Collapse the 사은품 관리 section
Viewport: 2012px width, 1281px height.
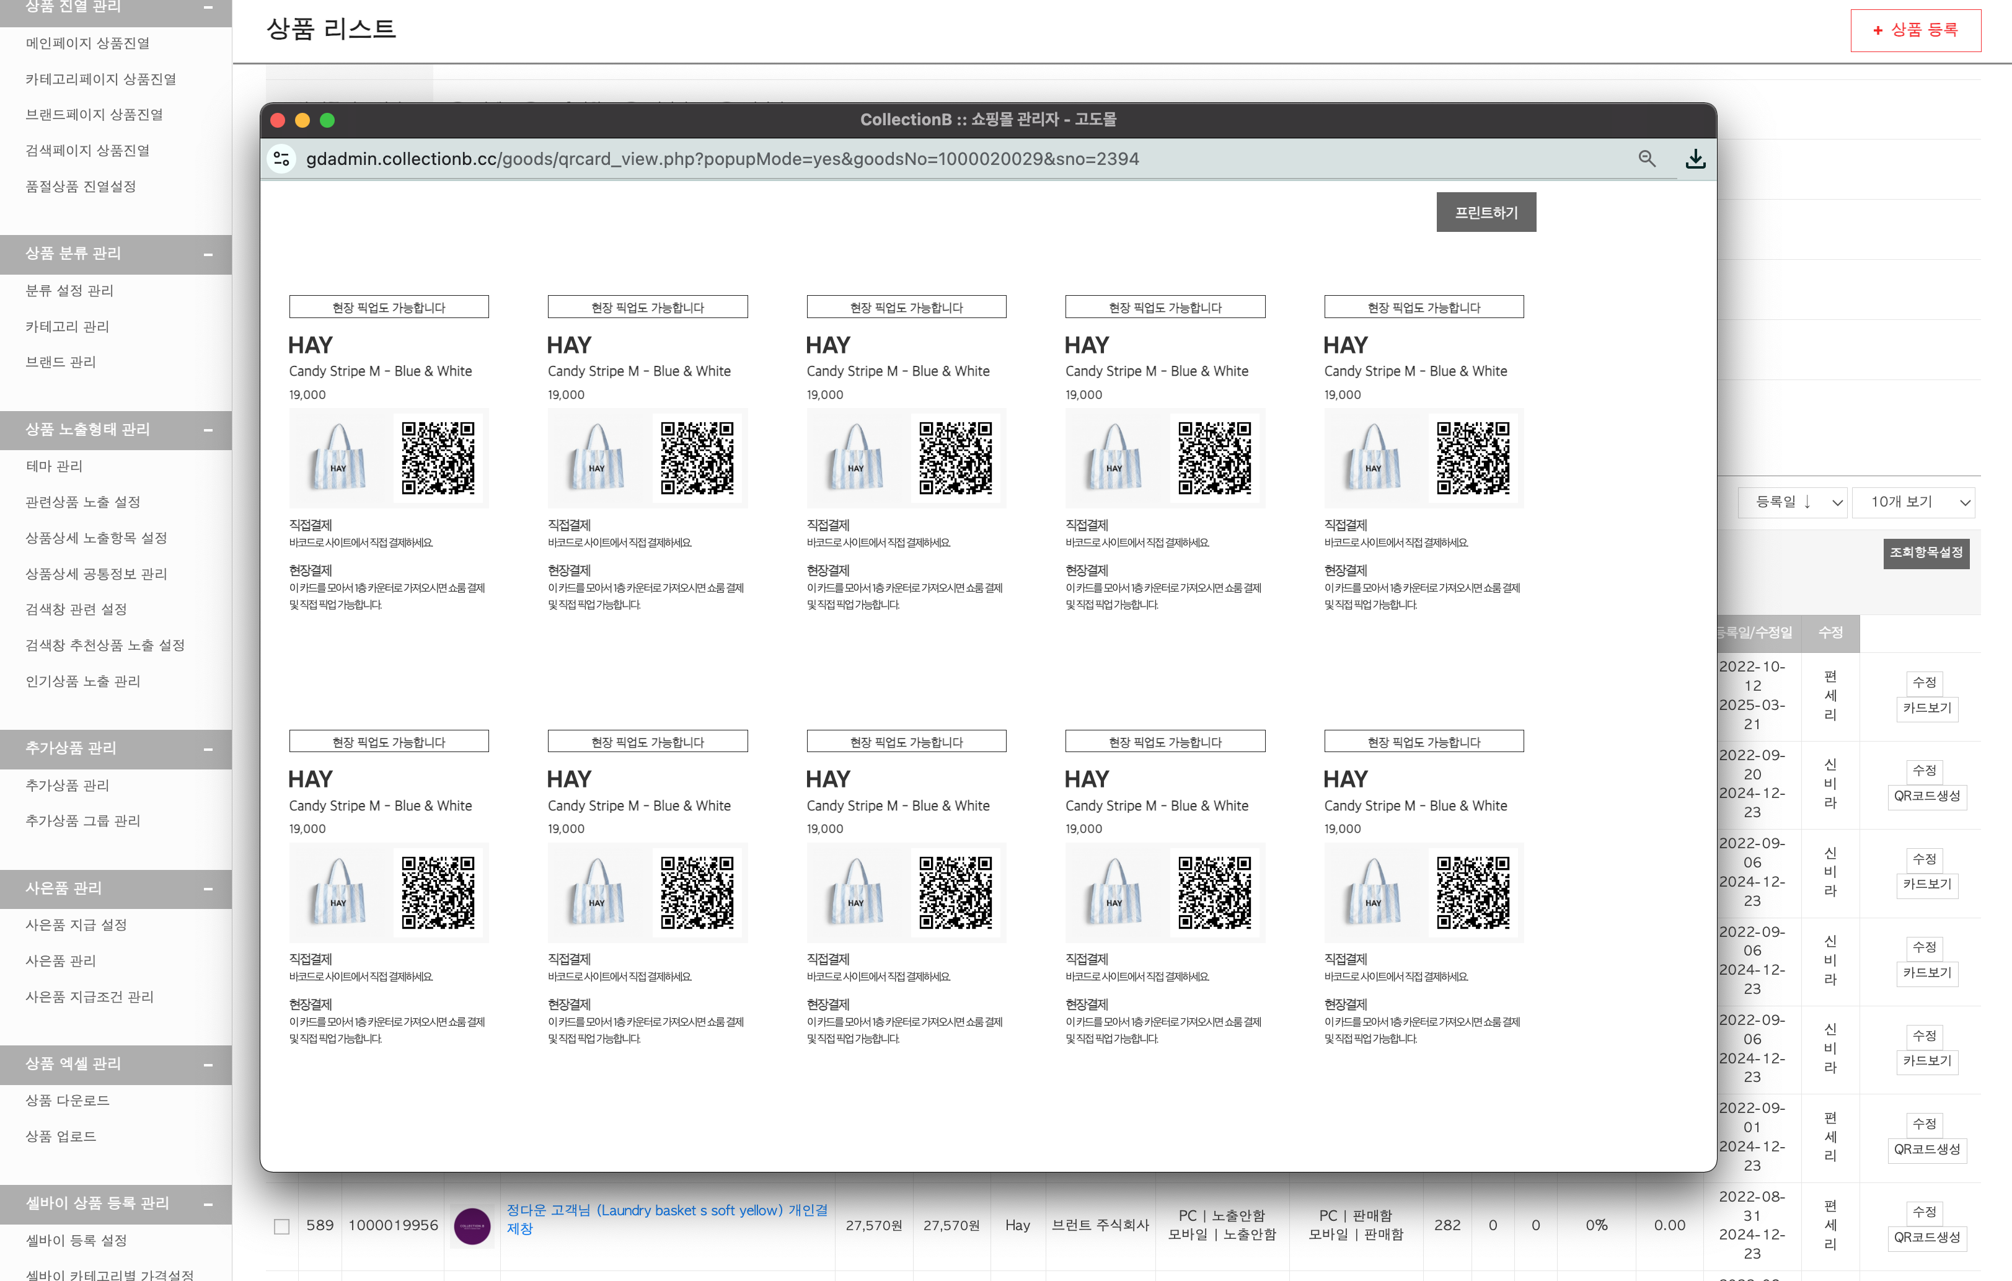pos(208,889)
